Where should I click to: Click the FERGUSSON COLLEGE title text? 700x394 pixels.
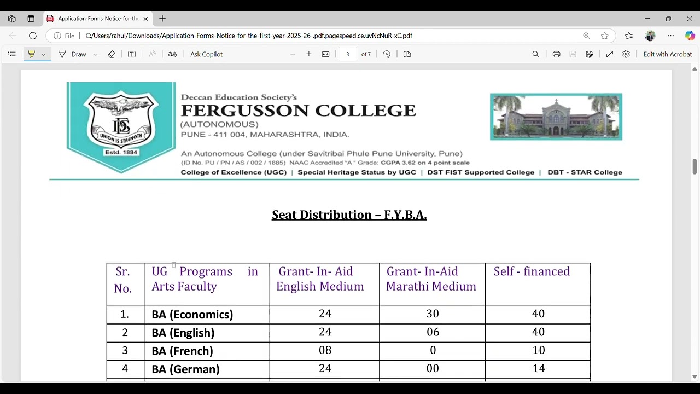[x=299, y=111]
